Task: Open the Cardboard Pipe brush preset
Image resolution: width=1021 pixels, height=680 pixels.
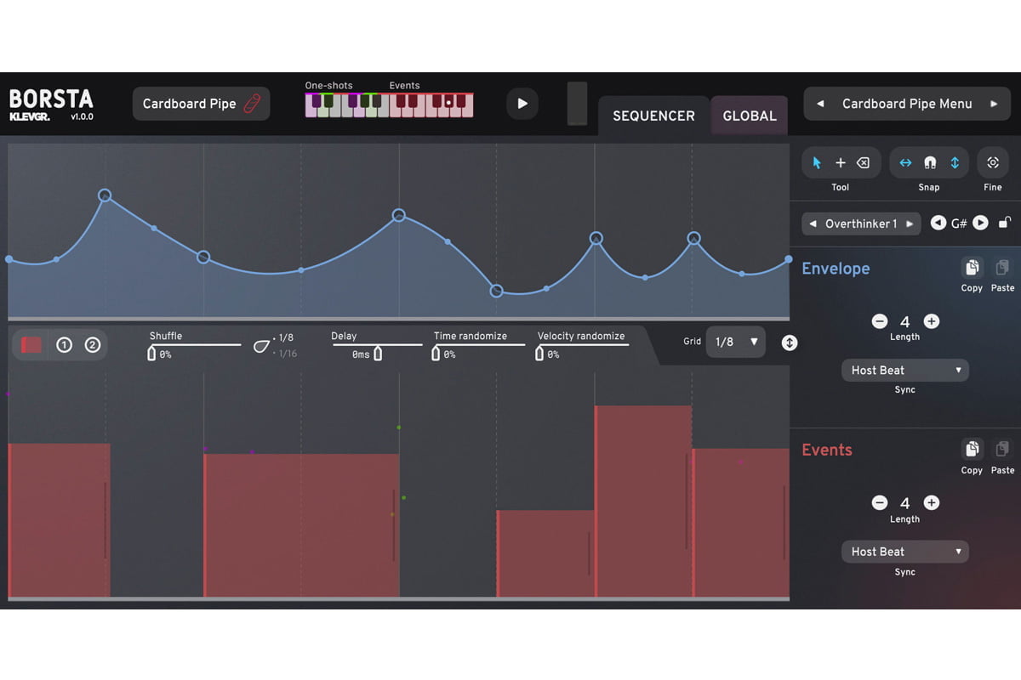Action: point(201,104)
